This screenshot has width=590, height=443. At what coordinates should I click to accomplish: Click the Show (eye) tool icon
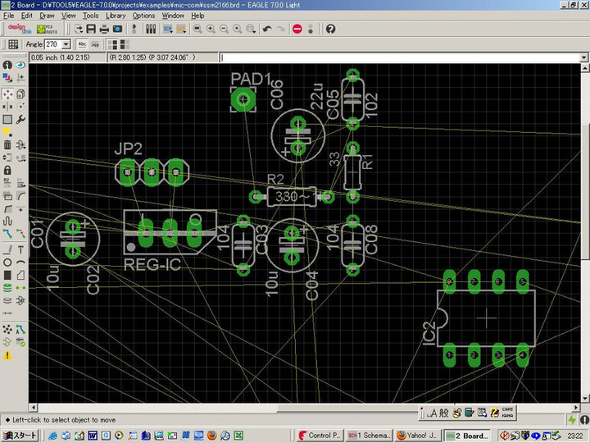(20, 65)
